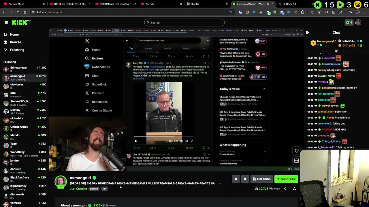This screenshot has width=369, height=207.
Task: Expand the stream title with the chevron
Action: pos(220,183)
